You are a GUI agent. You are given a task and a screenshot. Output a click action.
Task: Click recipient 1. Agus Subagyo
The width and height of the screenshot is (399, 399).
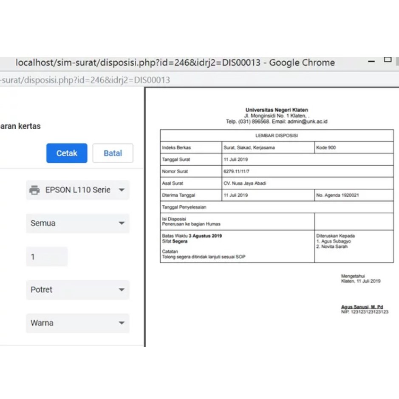(x=333, y=241)
